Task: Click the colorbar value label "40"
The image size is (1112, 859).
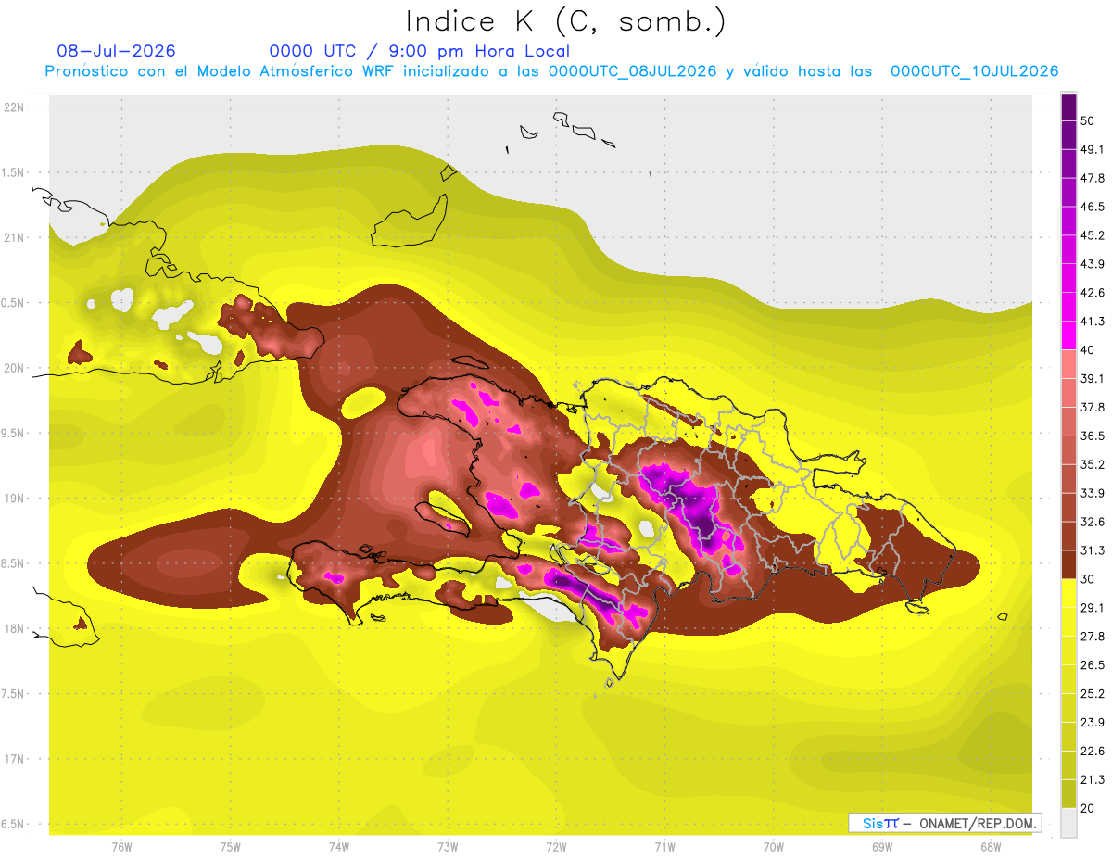Action: tap(1088, 350)
